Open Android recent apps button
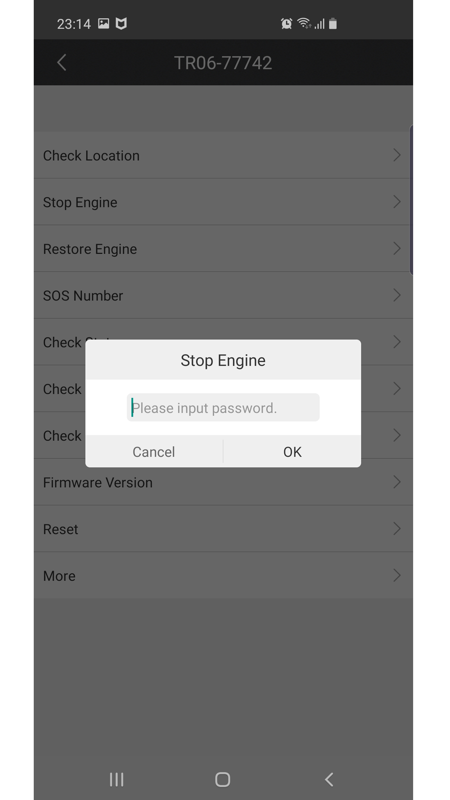Screen dimensions: 450x800 (x=117, y=779)
